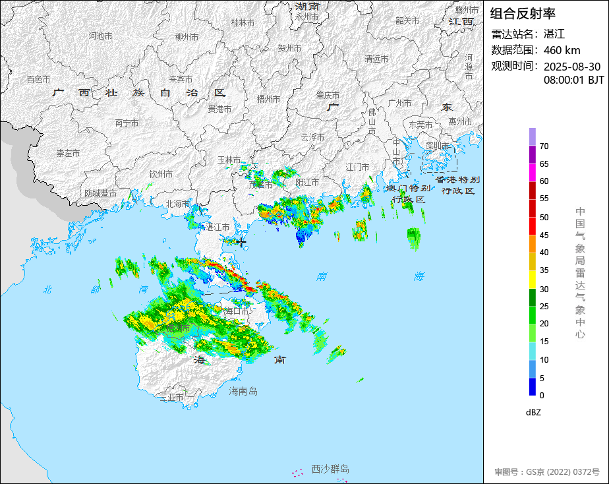Click the 海南岛 island label
609x484 pixels.
click(243, 391)
